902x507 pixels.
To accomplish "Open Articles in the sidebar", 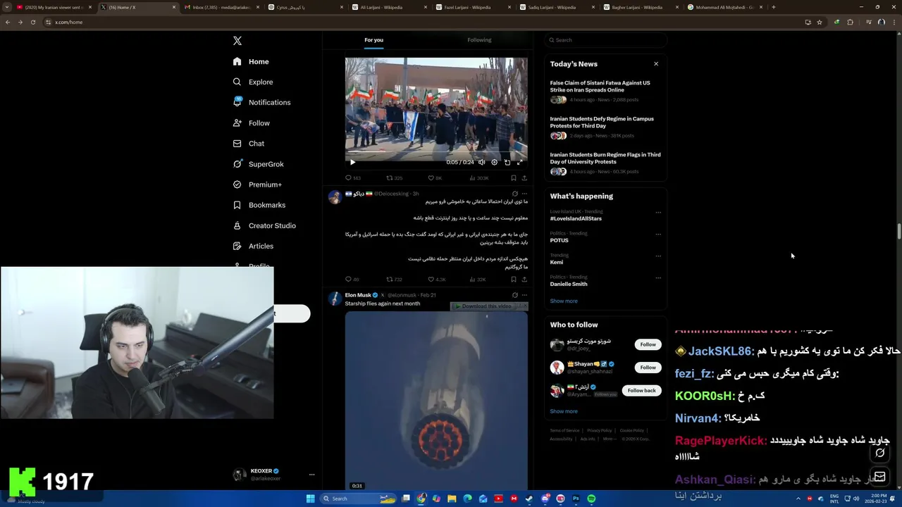I will (x=253, y=246).
